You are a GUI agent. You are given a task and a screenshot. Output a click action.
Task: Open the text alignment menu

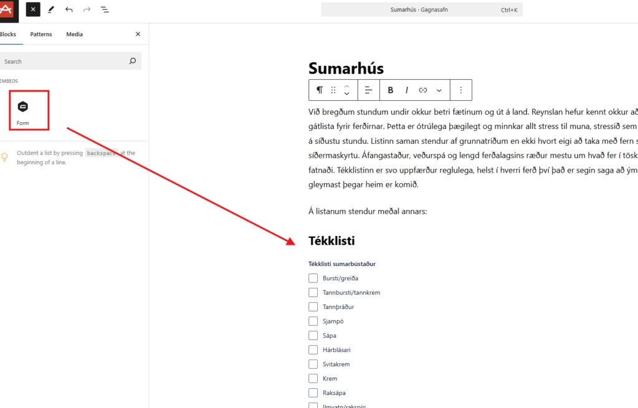point(368,90)
